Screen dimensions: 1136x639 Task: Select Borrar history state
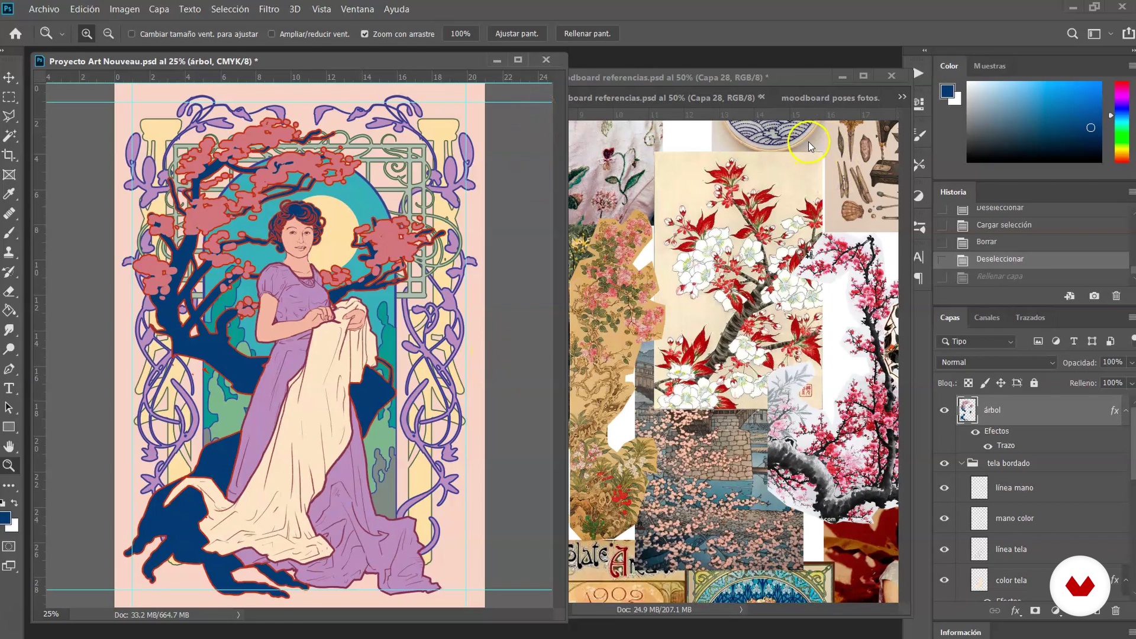1031,242
